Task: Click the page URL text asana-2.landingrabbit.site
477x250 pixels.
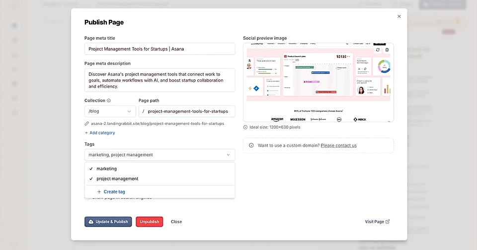Action: point(158,124)
